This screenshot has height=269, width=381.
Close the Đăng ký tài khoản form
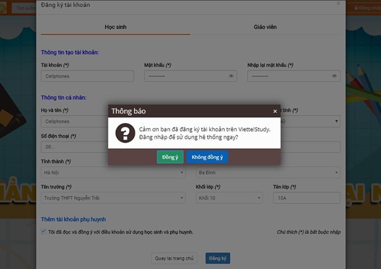339,4
